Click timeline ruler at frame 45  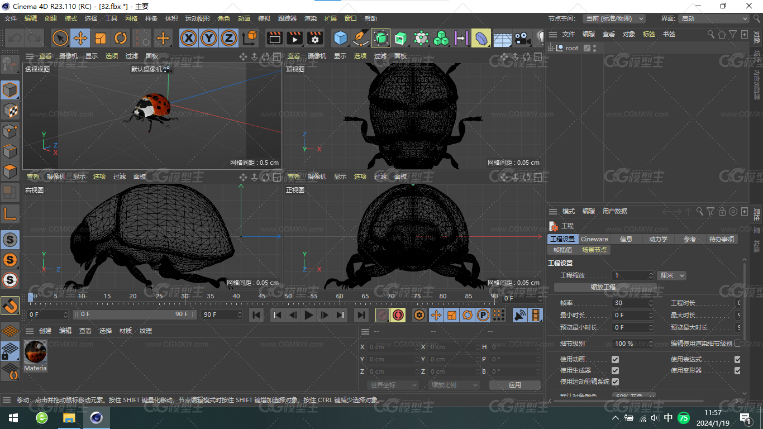tap(261, 296)
